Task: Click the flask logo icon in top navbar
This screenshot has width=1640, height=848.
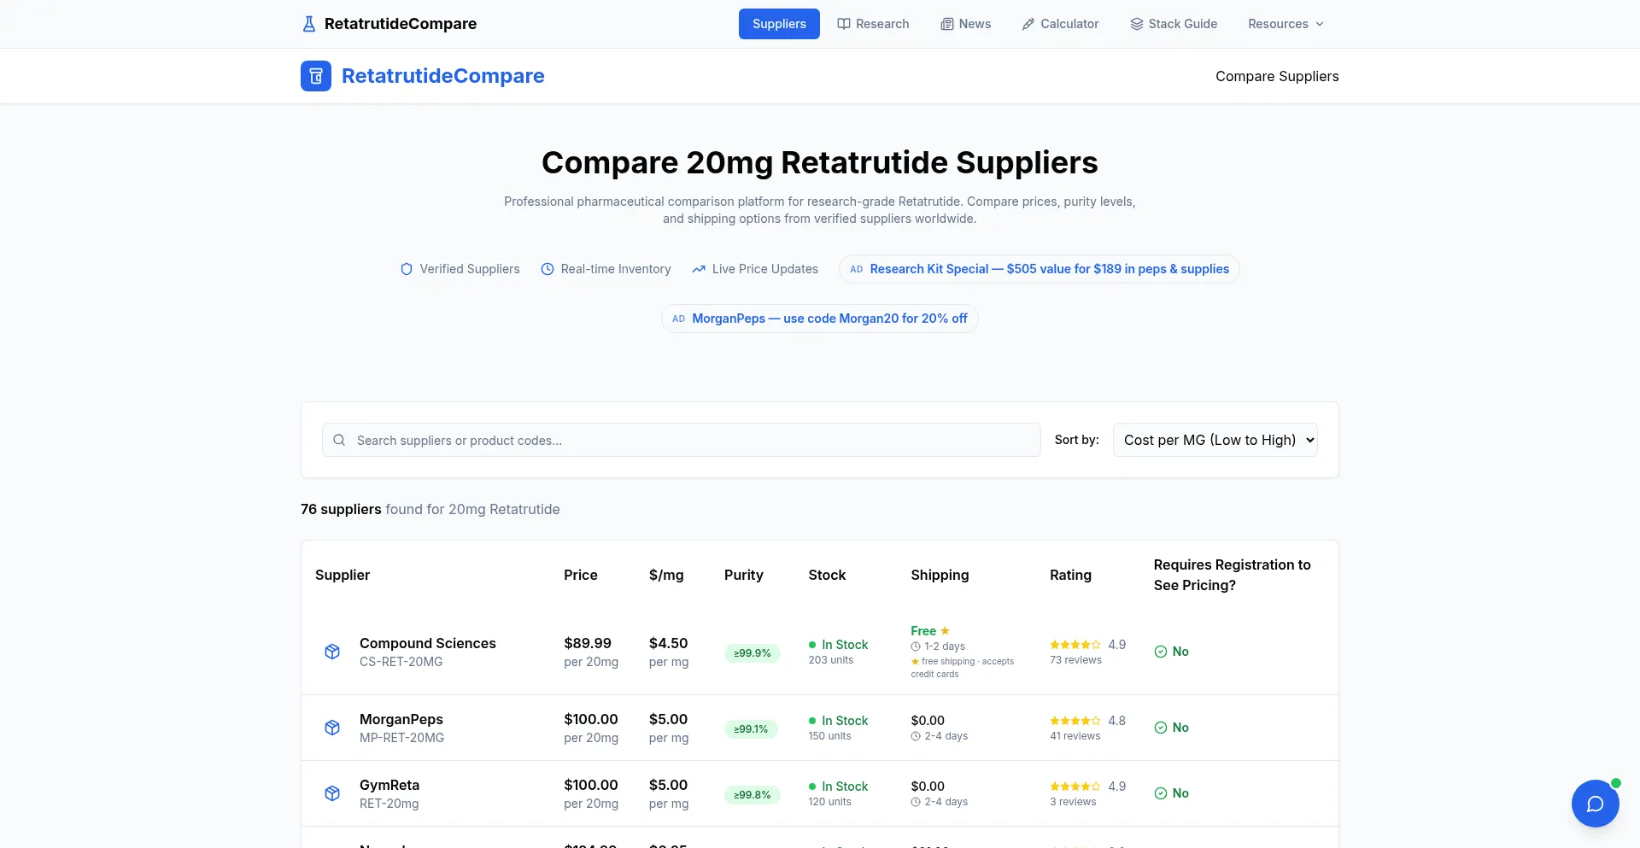Action: pos(309,24)
